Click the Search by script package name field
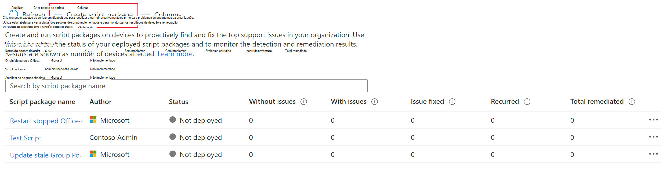 click(x=186, y=86)
